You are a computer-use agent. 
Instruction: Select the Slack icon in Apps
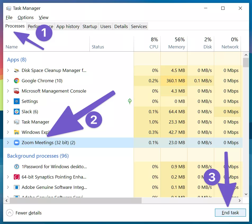[x=17, y=112]
